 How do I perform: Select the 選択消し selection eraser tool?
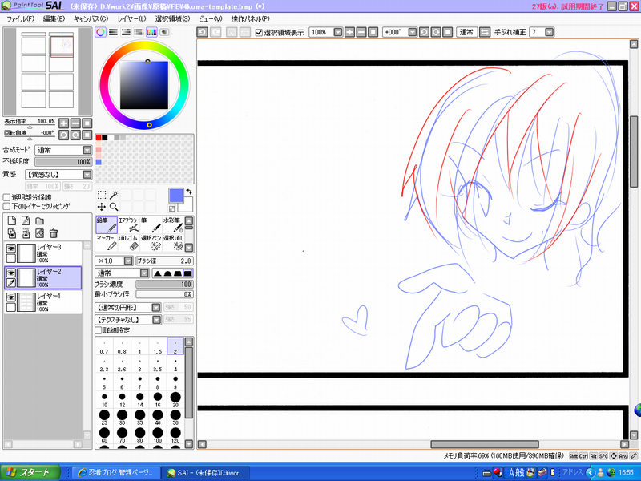click(x=173, y=243)
